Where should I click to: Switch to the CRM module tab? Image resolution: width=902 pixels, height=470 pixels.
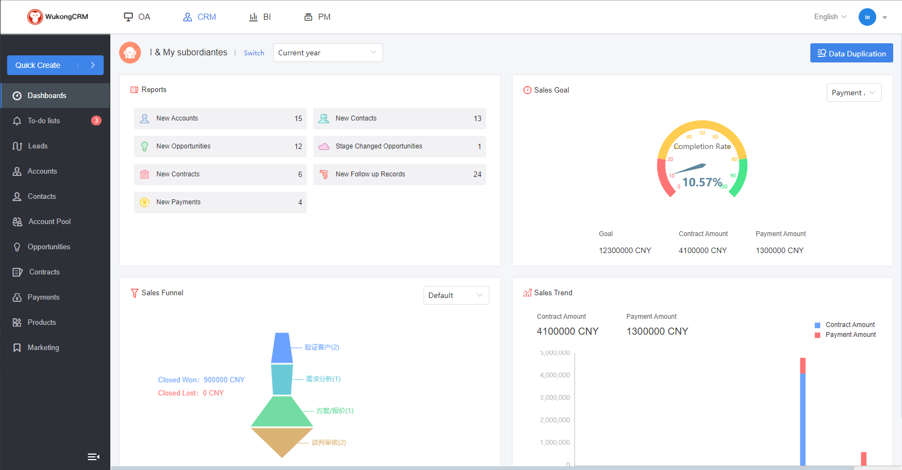(200, 17)
